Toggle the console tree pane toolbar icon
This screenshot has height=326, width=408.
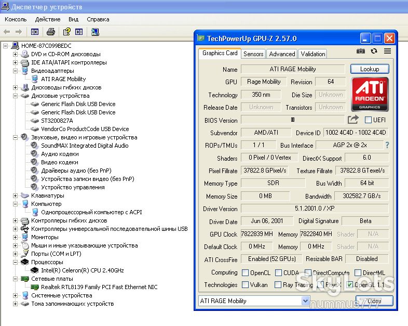35,32
